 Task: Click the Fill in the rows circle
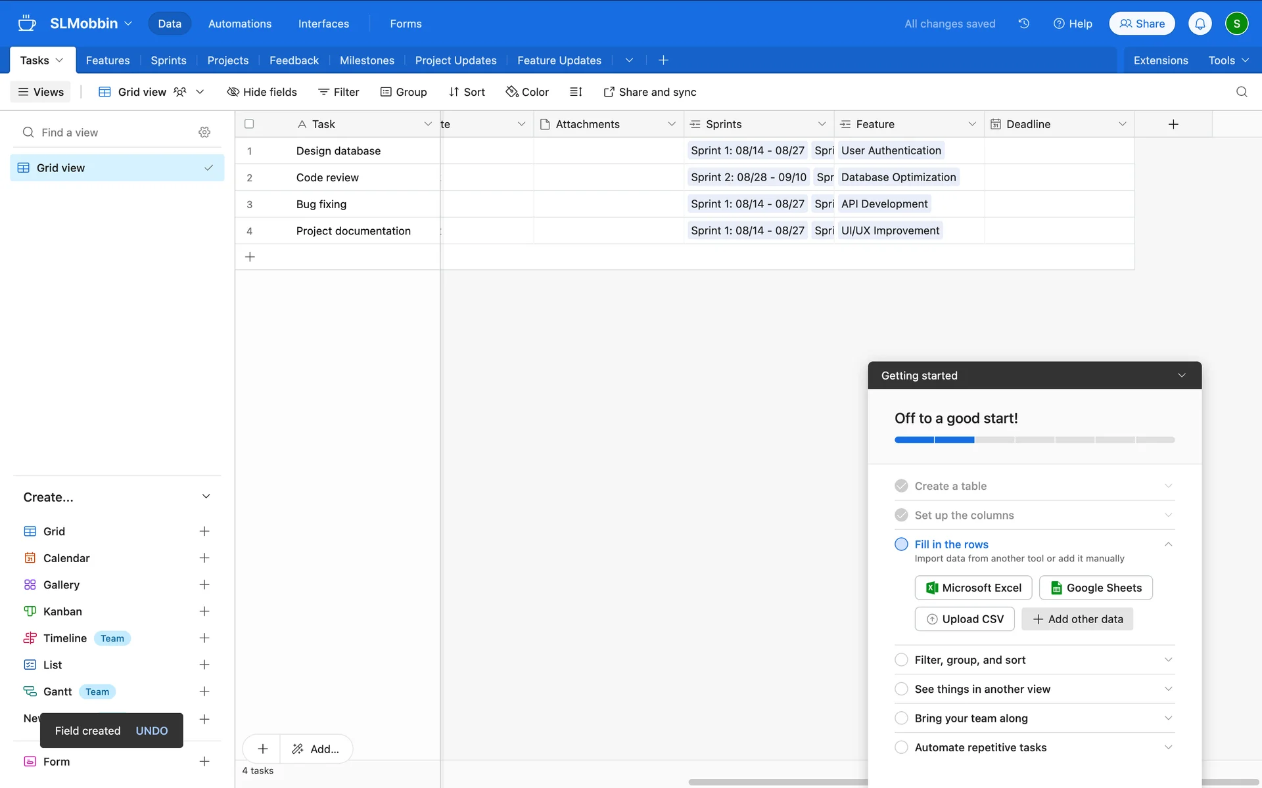tap(901, 544)
